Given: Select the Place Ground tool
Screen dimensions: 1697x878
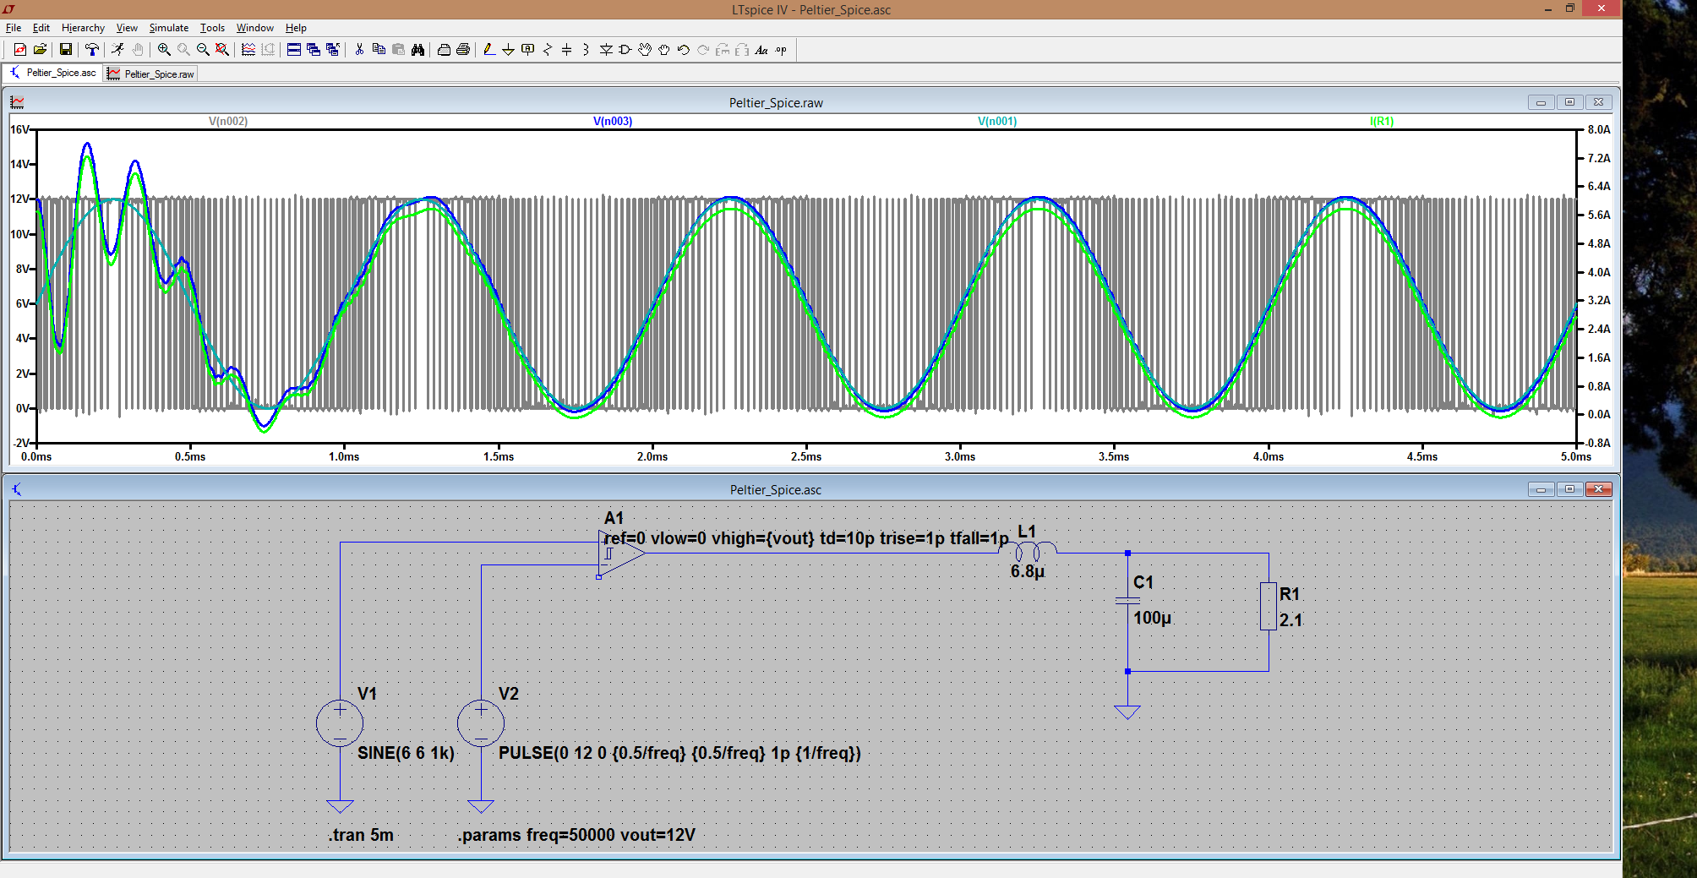Looking at the screenshot, I should [508, 50].
